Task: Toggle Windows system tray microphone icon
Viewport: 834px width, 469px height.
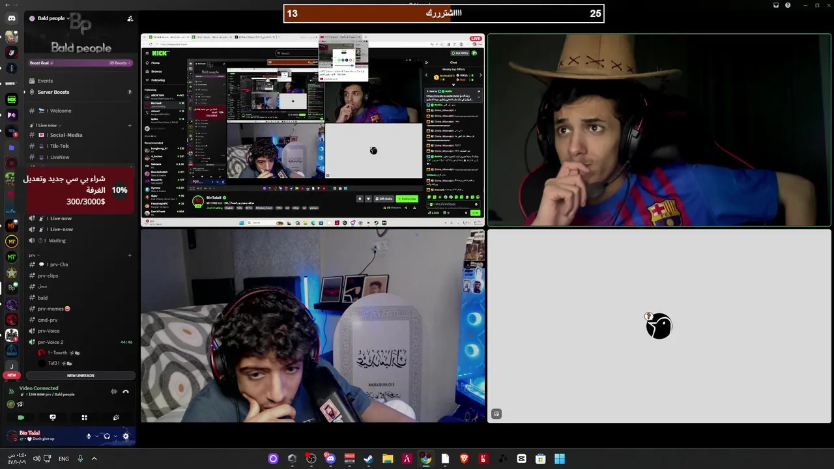Action: (x=80, y=459)
